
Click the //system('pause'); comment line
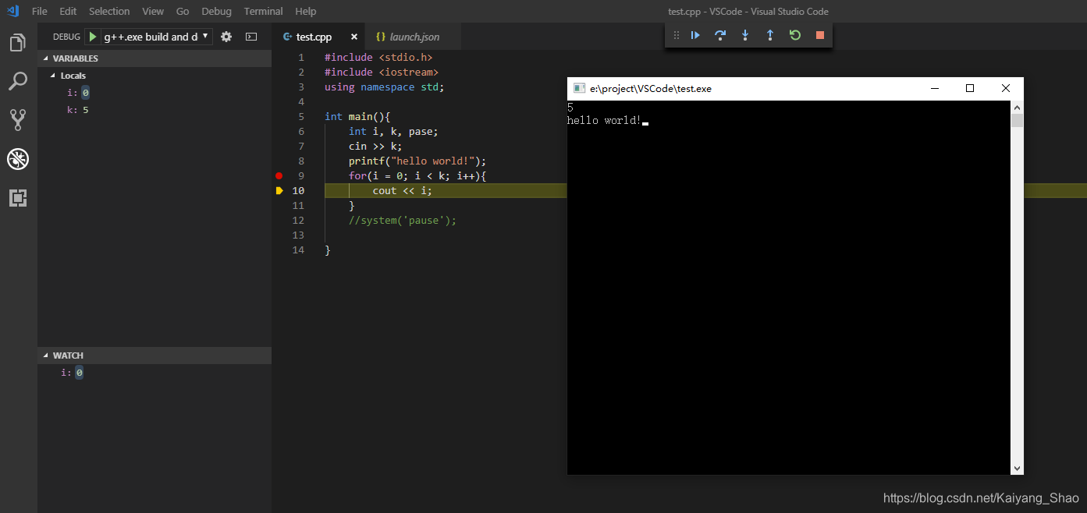(x=403, y=220)
